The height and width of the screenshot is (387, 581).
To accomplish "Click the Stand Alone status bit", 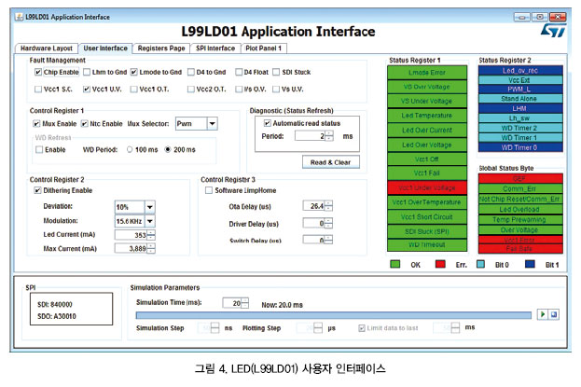I will click(x=520, y=99).
